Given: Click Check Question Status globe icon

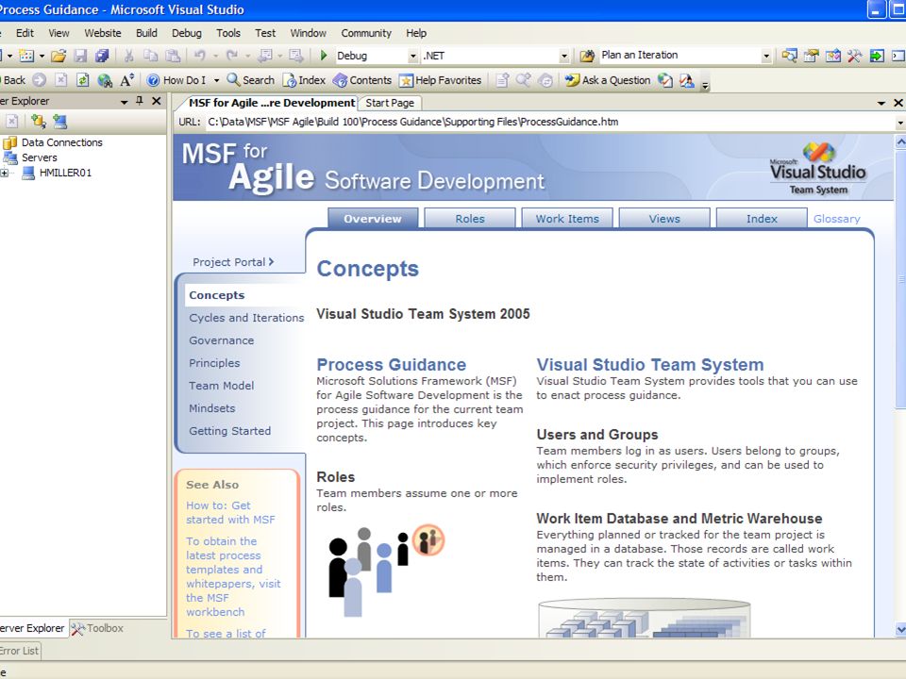Looking at the screenshot, I should point(665,80).
